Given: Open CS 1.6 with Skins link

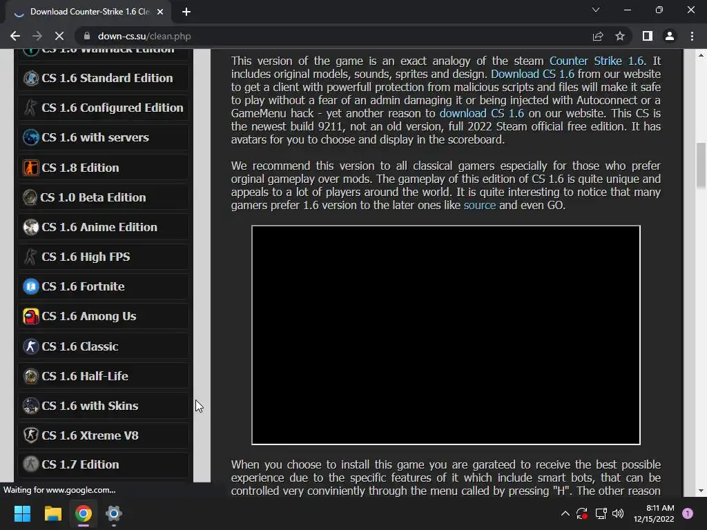Looking at the screenshot, I should pyautogui.click(x=104, y=406).
